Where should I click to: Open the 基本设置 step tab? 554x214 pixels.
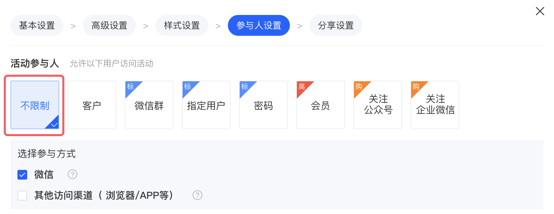point(37,25)
